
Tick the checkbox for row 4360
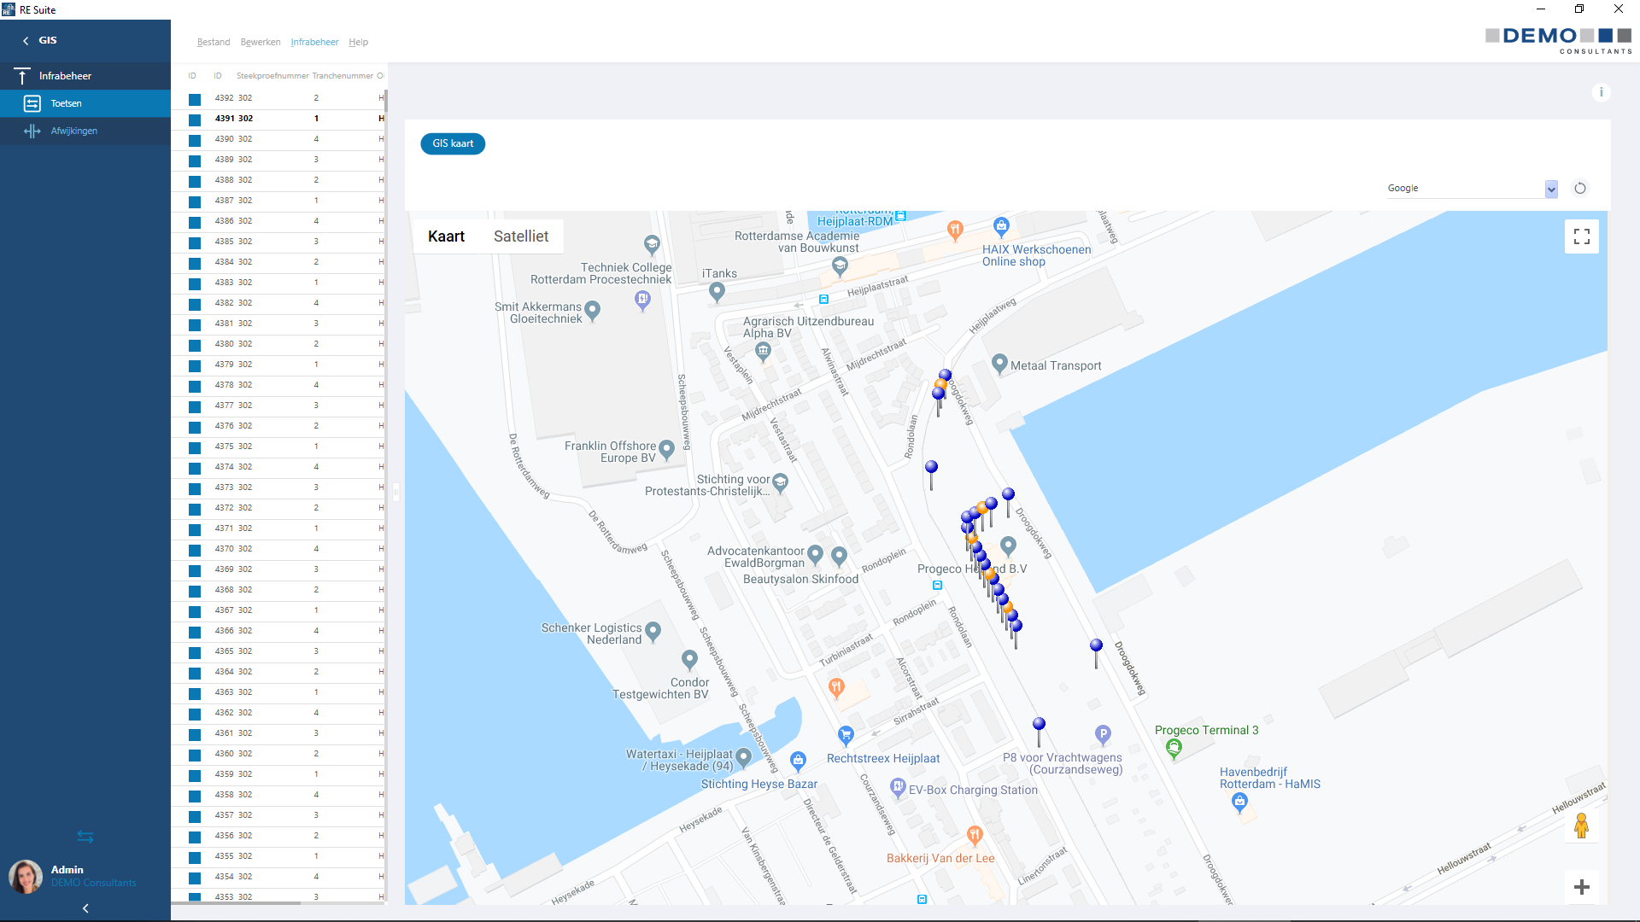click(x=195, y=755)
